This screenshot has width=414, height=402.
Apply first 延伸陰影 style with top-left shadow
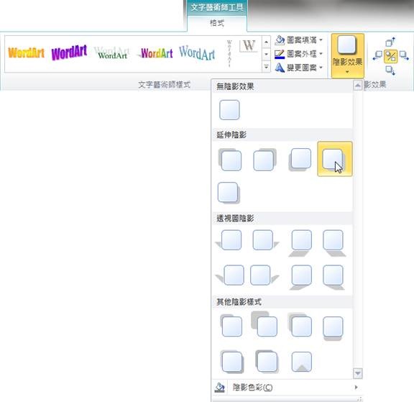point(229,160)
